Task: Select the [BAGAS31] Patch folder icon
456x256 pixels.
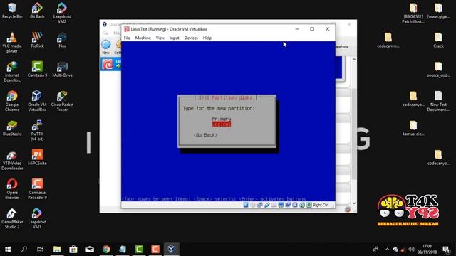Action: pyautogui.click(x=413, y=13)
